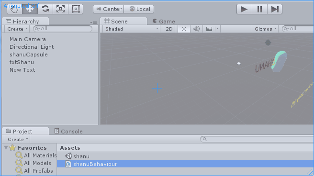This screenshot has height=176, width=314.
Task: Open All Prefabs saved search
Action: 34,171
